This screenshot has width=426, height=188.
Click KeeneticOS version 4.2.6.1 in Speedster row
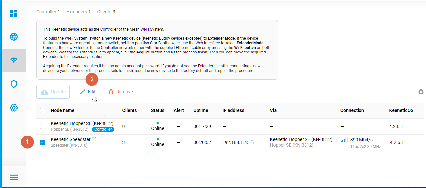click(397, 142)
